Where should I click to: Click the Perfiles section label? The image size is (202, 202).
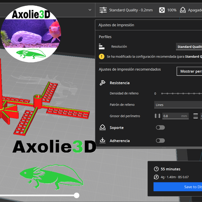pyautogui.click(x=105, y=37)
